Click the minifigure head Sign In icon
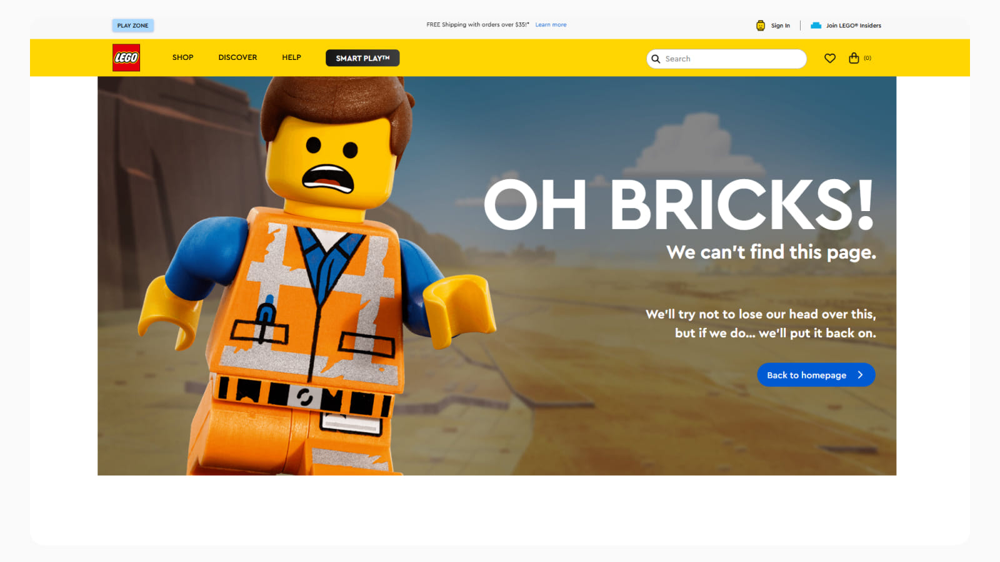The image size is (1000, 562). 760,25
